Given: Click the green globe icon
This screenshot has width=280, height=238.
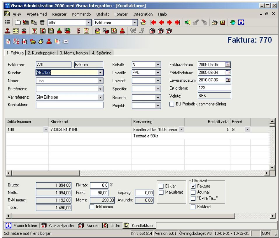Looking at the screenshot, I should tap(233, 22).
